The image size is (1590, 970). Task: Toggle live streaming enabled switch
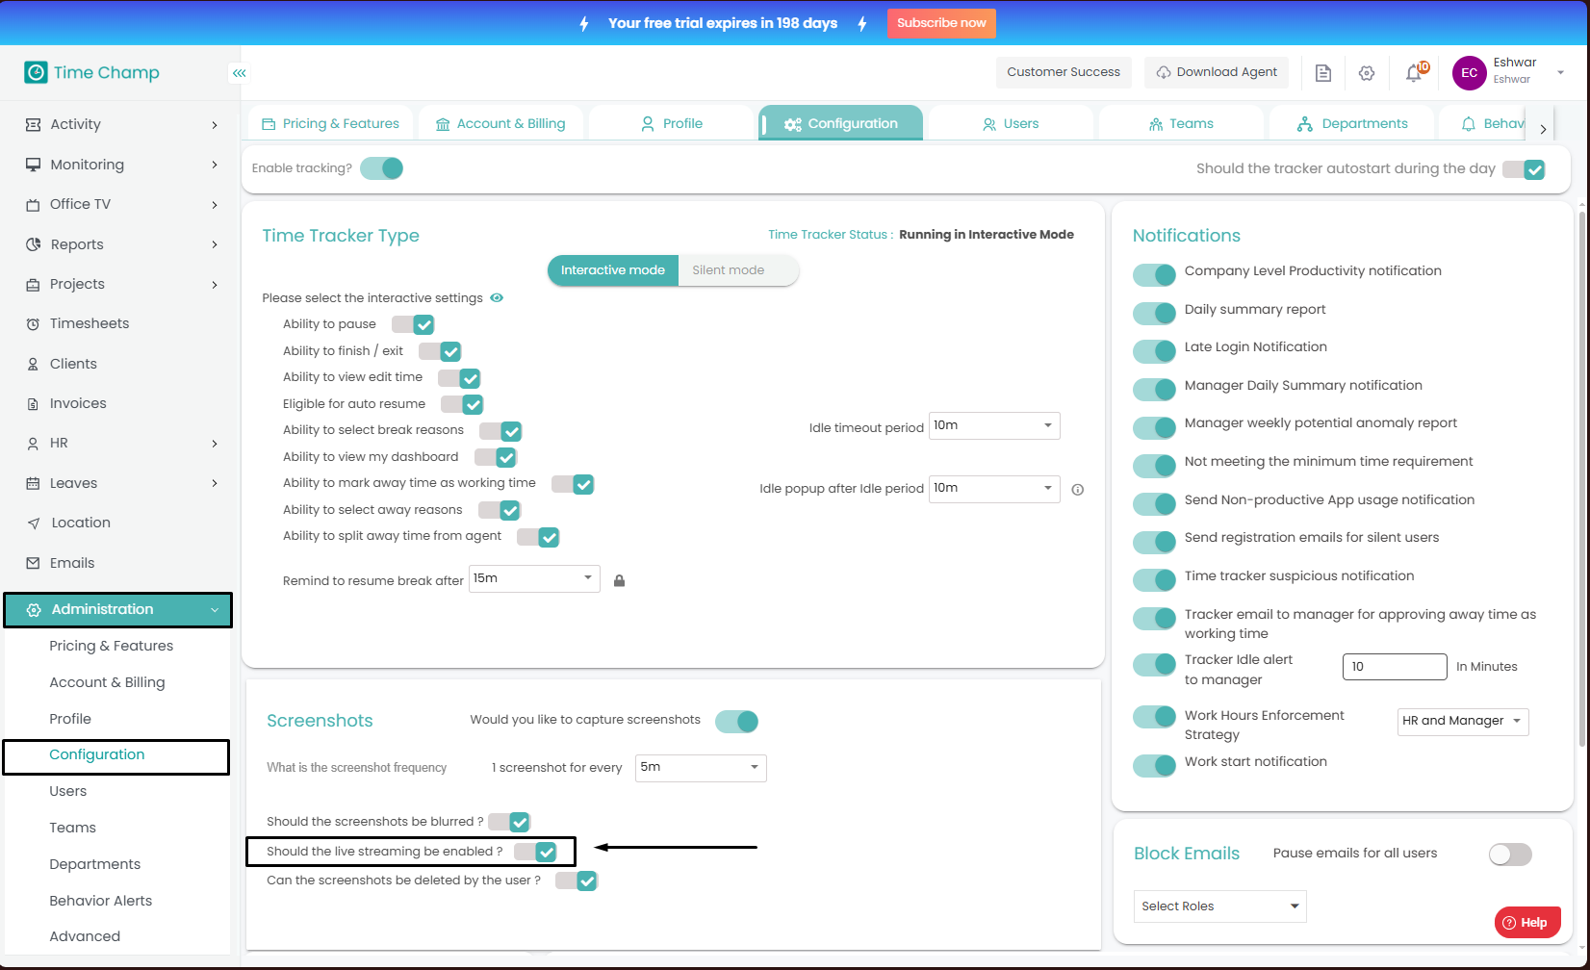pyautogui.click(x=535, y=852)
